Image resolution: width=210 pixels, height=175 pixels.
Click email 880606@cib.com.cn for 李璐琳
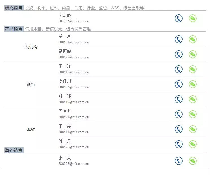point(73,87)
